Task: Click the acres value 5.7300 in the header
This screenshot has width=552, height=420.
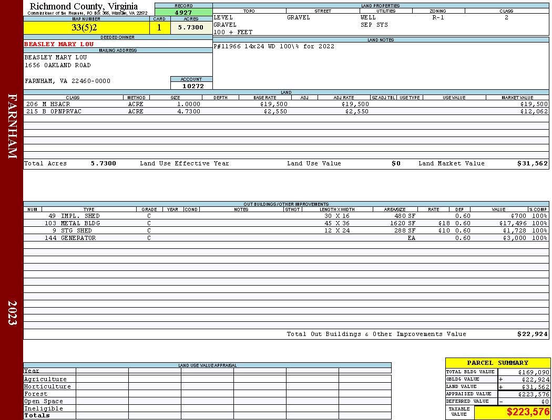Action: click(x=190, y=27)
